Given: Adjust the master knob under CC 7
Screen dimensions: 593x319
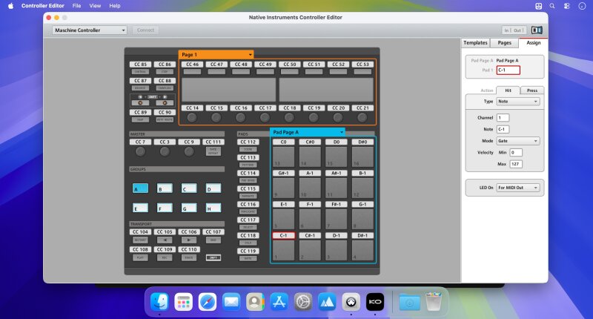Looking at the screenshot, I should click(140, 152).
